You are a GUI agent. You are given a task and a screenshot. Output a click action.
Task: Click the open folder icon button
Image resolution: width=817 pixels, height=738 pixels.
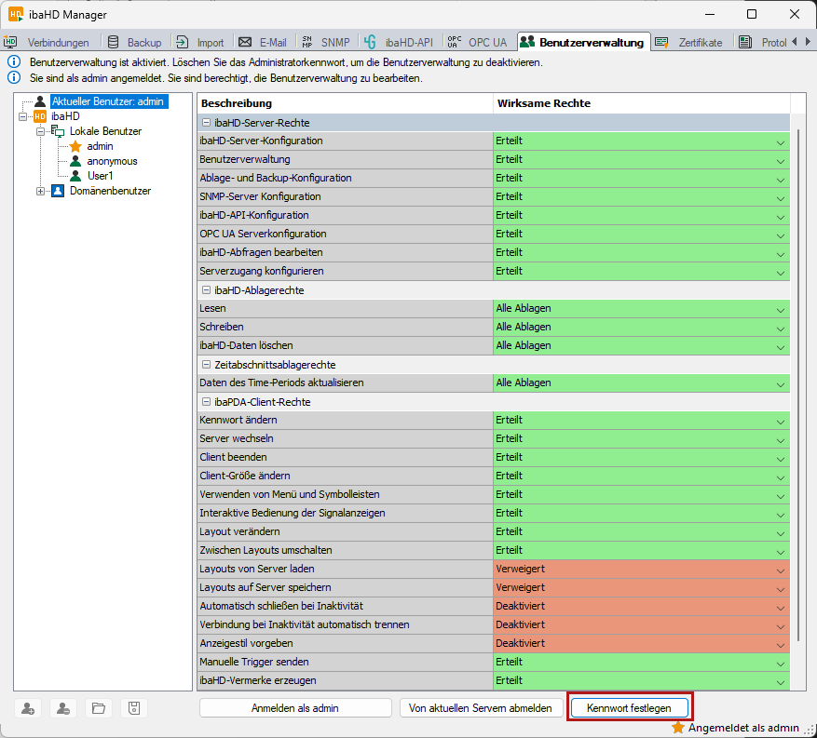click(98, 708)
